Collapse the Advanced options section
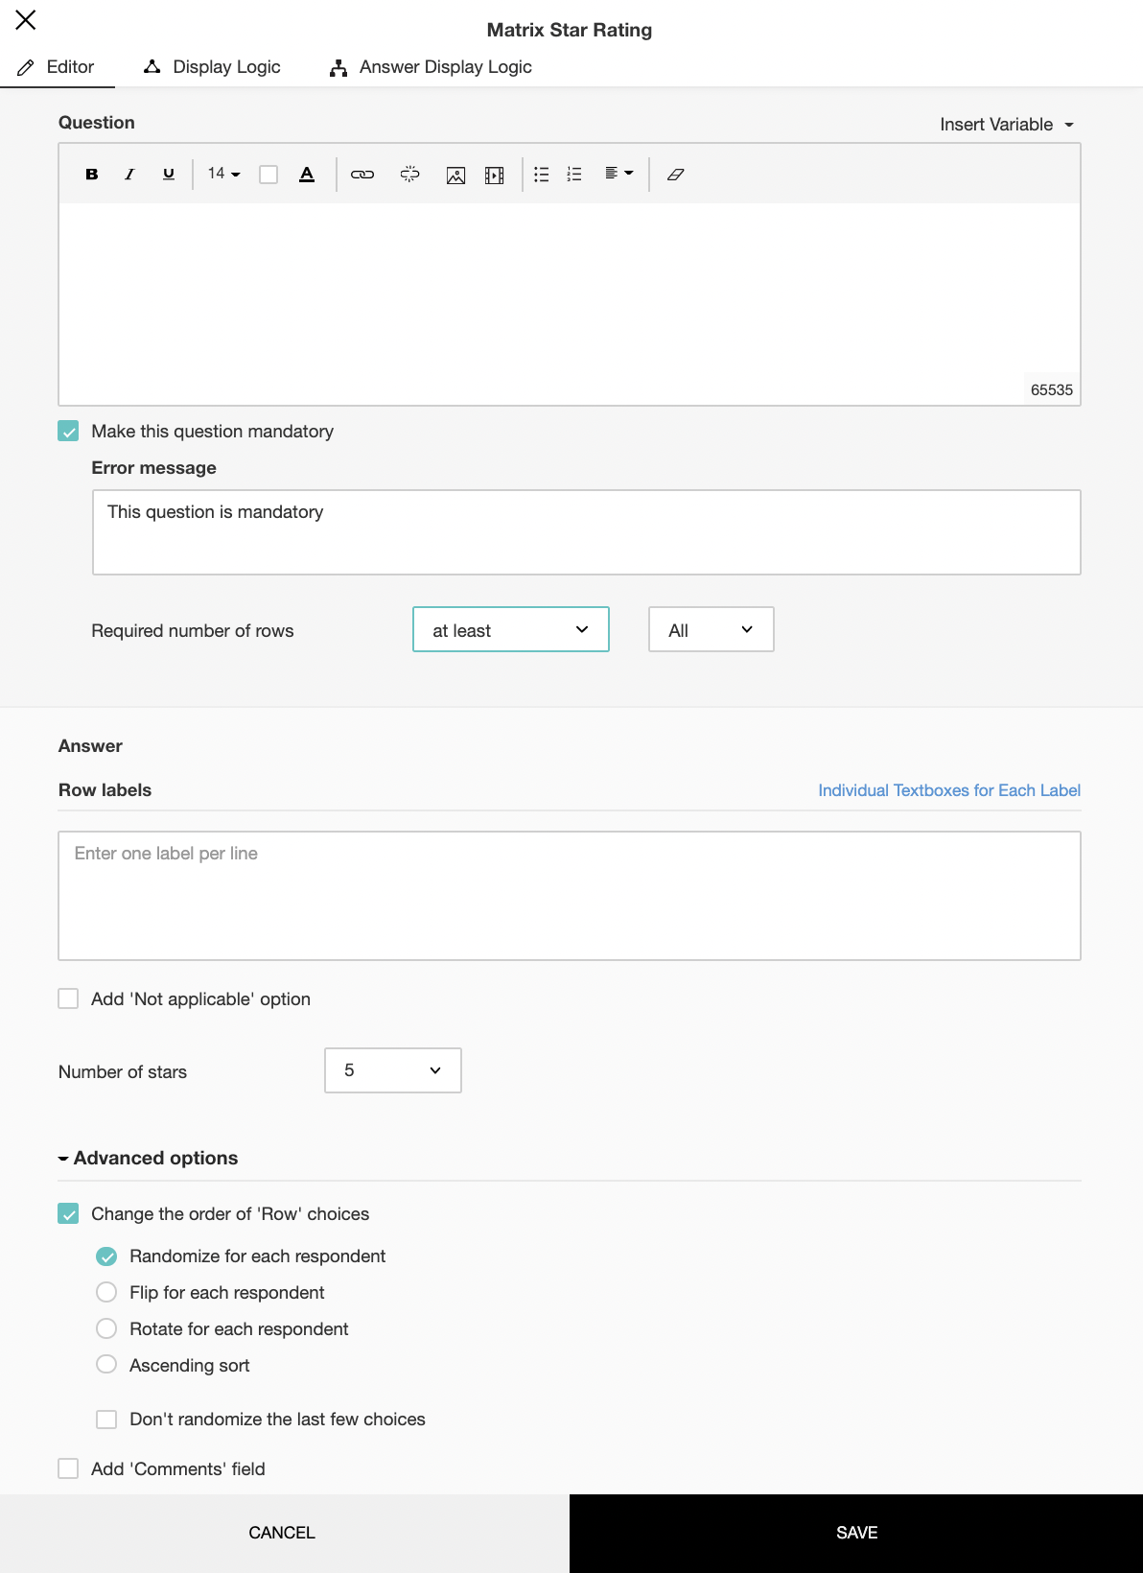The width and height of the screenshot is (1143, 1573). click(148, 1159)
